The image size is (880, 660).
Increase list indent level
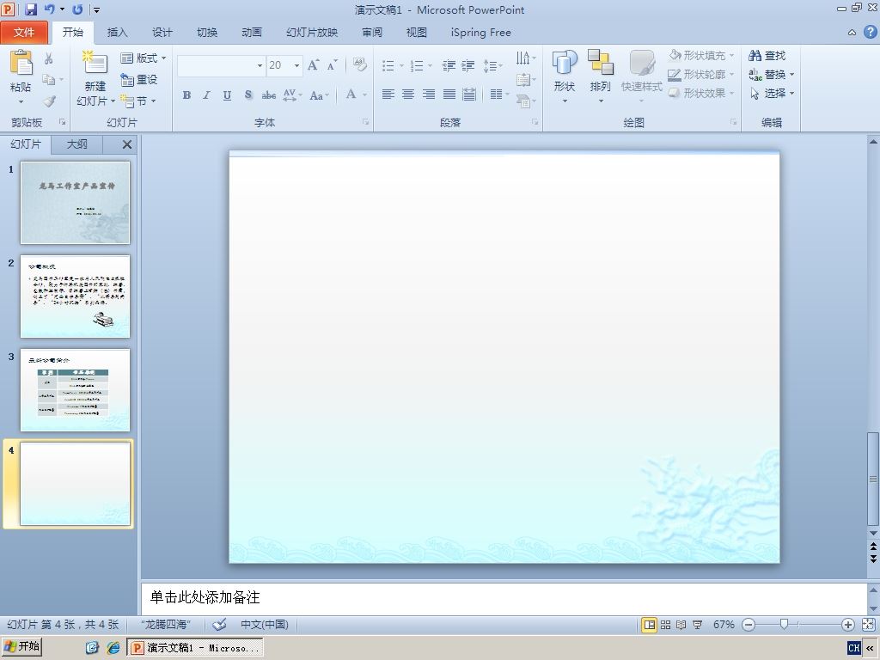468,65
